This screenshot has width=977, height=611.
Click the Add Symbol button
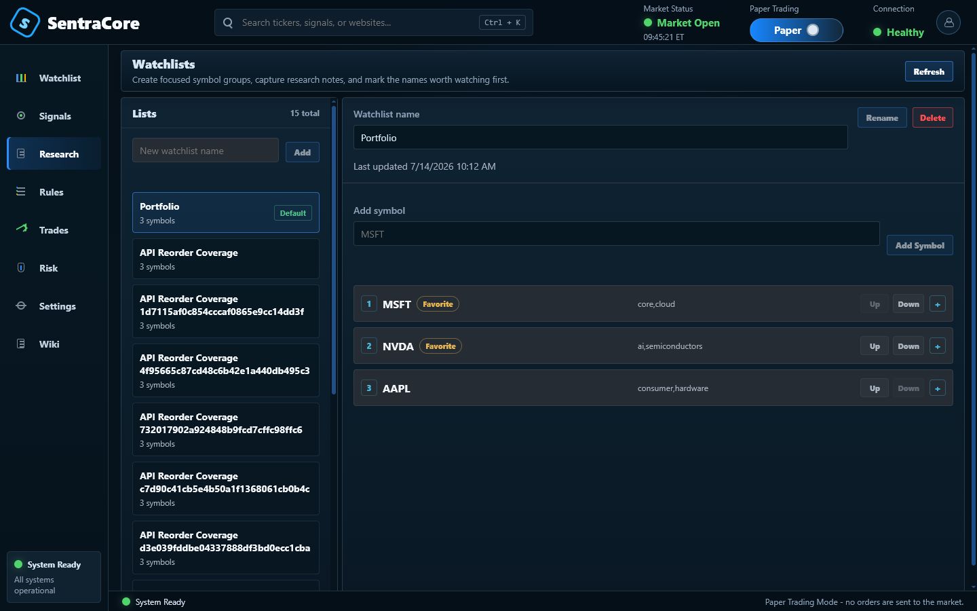[x=920, y=245]
